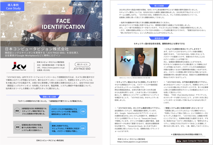Click the Japan Computer Vision Corp. footer logo
The width and height of the screenshot is (213, 145).
pyautogui.click(x=192, y=141)
